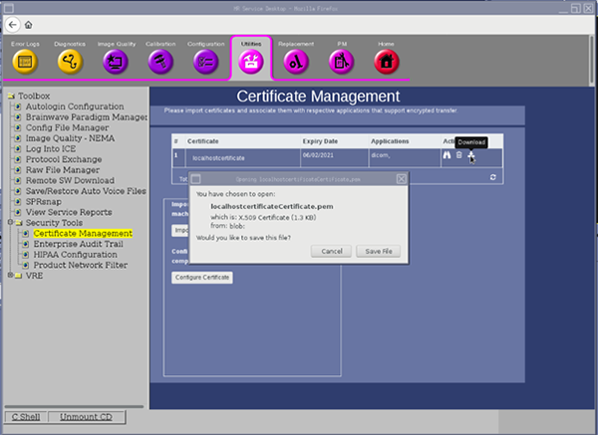Open Enterprise Audit Trail in the tree
This screenshot has width=598, height=436.
(76, 244)
